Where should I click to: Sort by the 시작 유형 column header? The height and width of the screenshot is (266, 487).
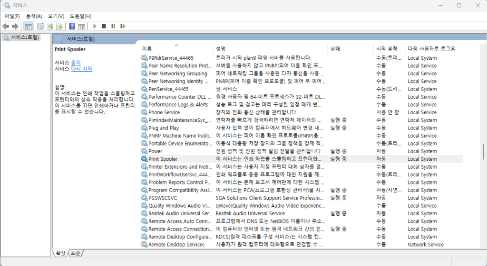pos(389,49)
